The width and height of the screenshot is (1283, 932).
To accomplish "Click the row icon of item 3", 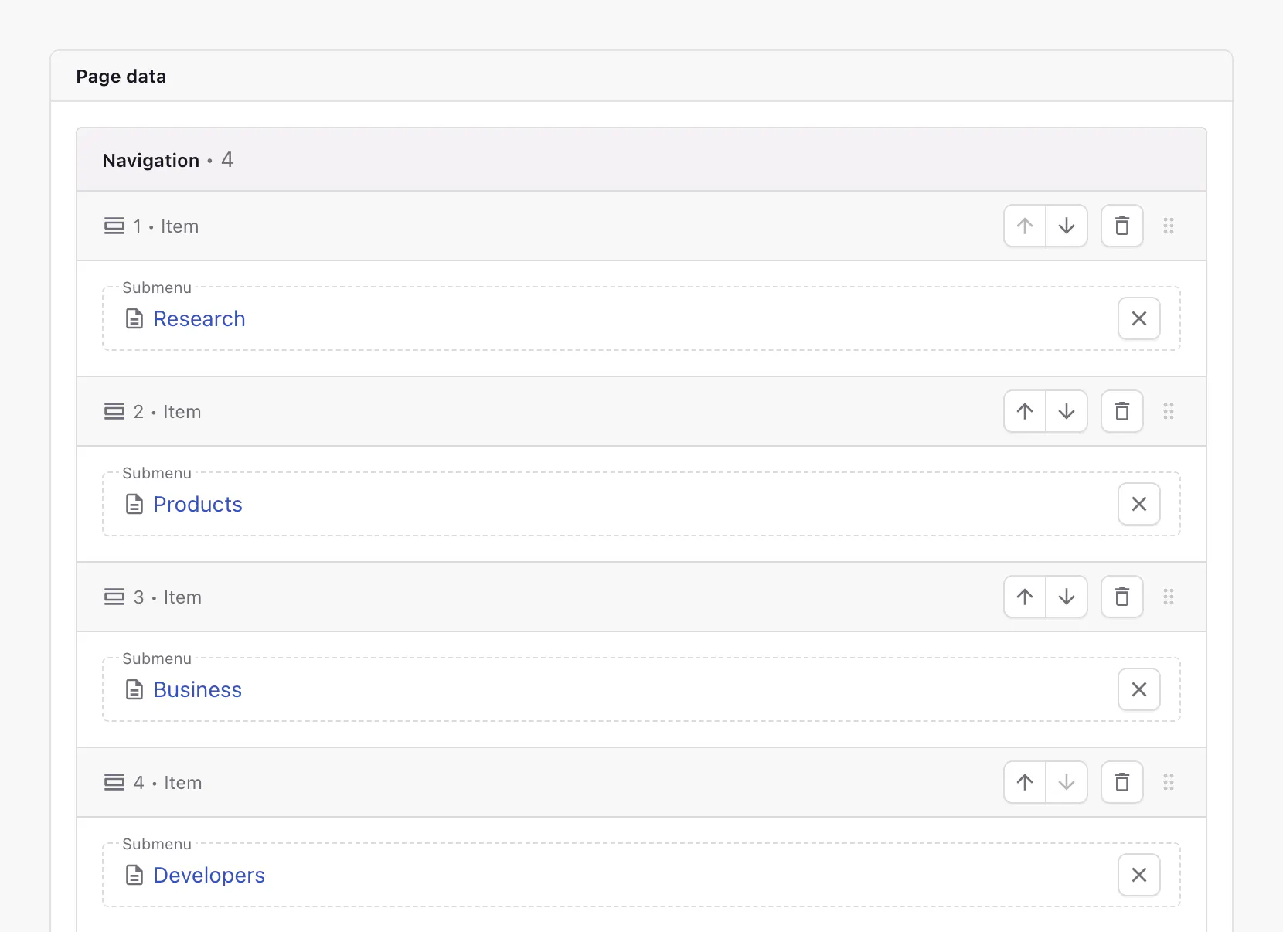I will [114, 597].
